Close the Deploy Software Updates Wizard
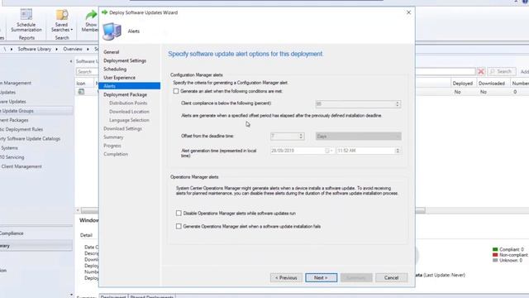Viewport: 529px width, 298px height. tap(408, 12)
